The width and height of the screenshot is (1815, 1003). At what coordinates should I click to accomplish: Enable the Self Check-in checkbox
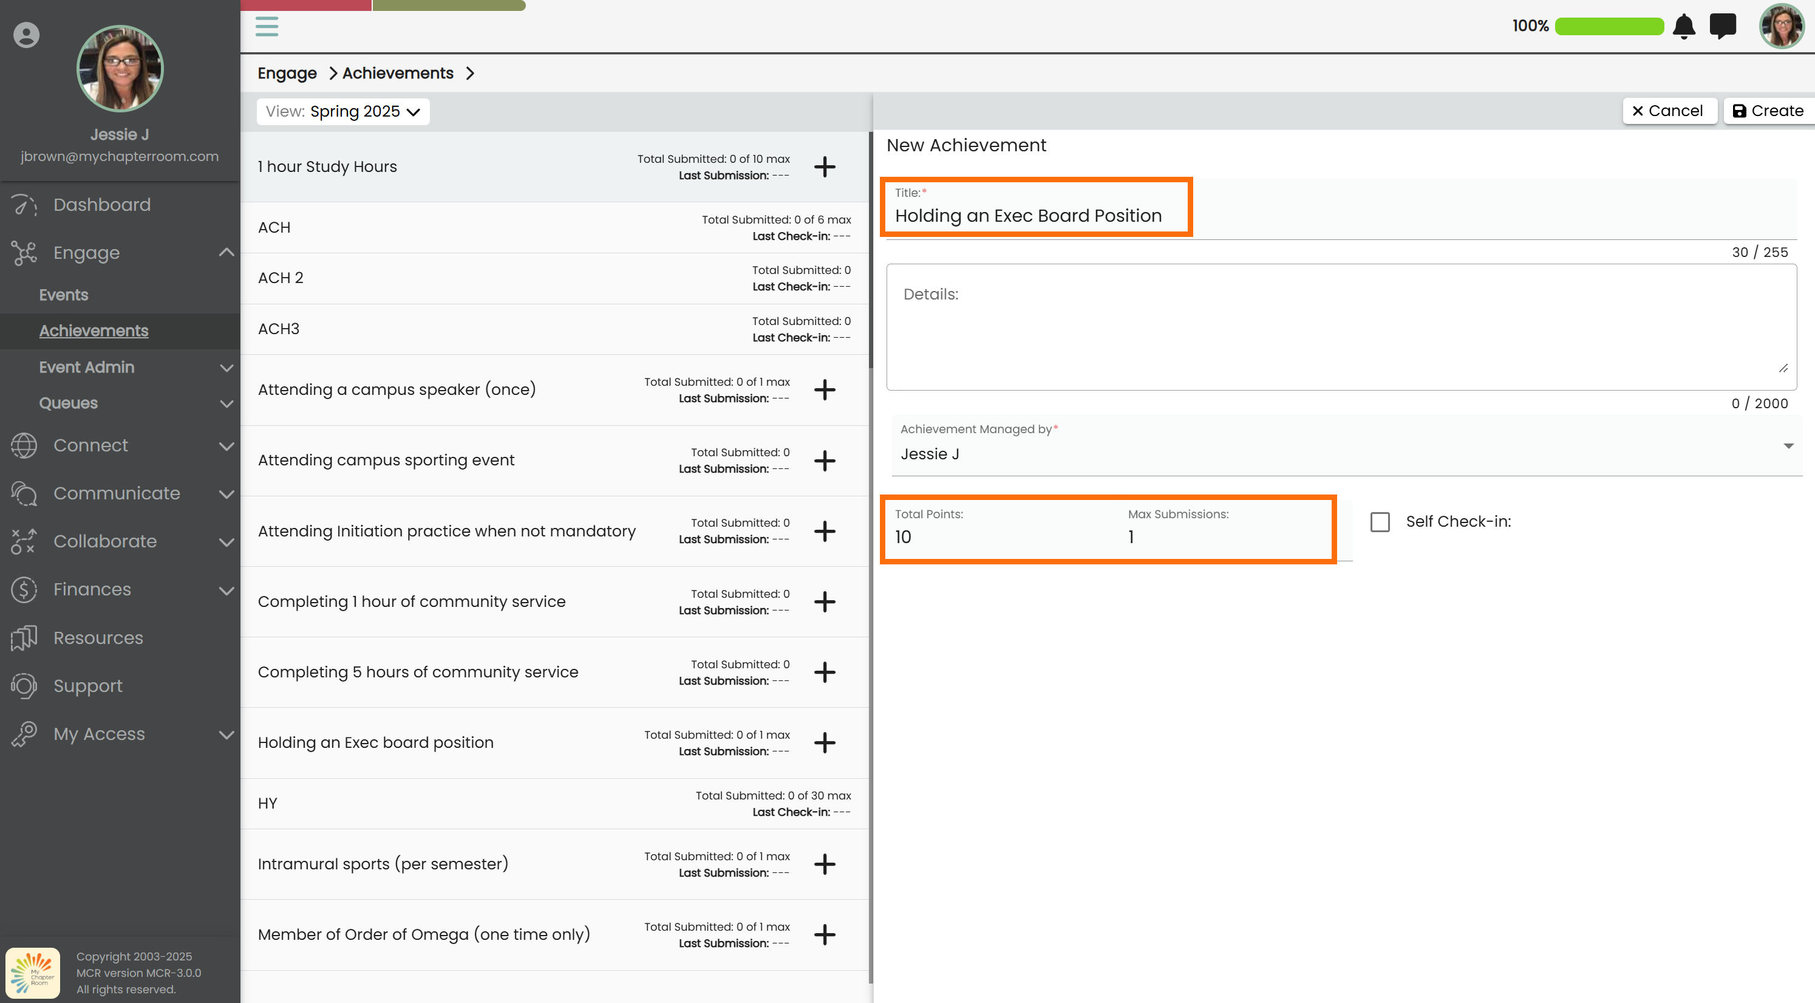(x=1380, y=522)
